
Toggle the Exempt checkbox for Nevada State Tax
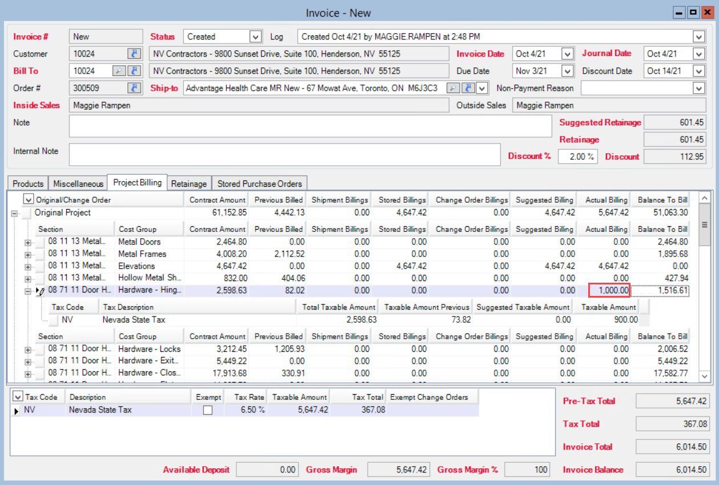(x=208, y=410)
